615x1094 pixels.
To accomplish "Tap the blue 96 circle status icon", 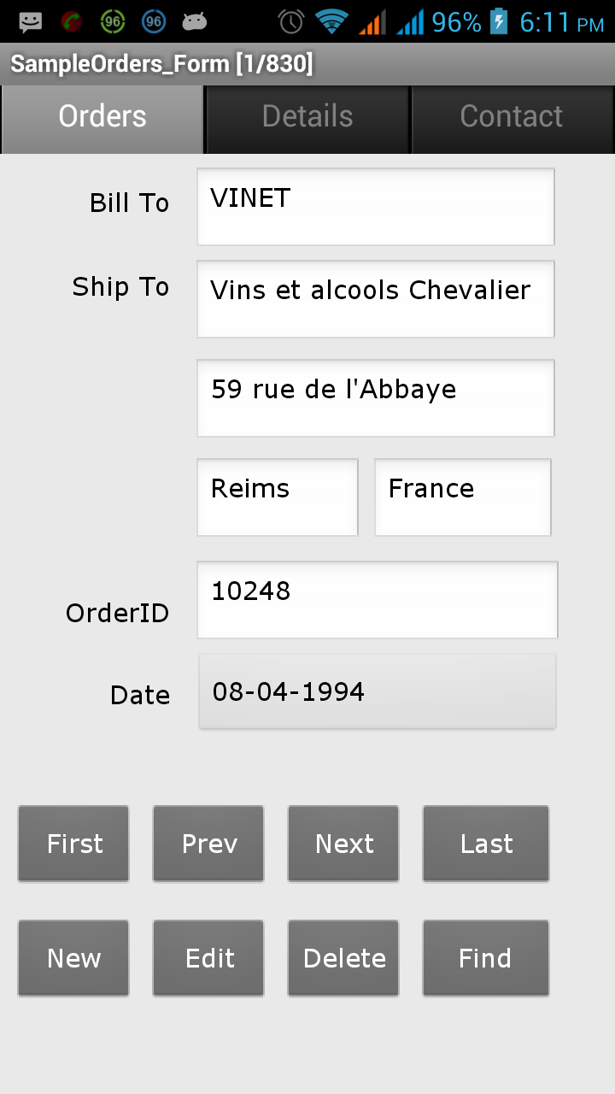I will (x=154, y=21).
